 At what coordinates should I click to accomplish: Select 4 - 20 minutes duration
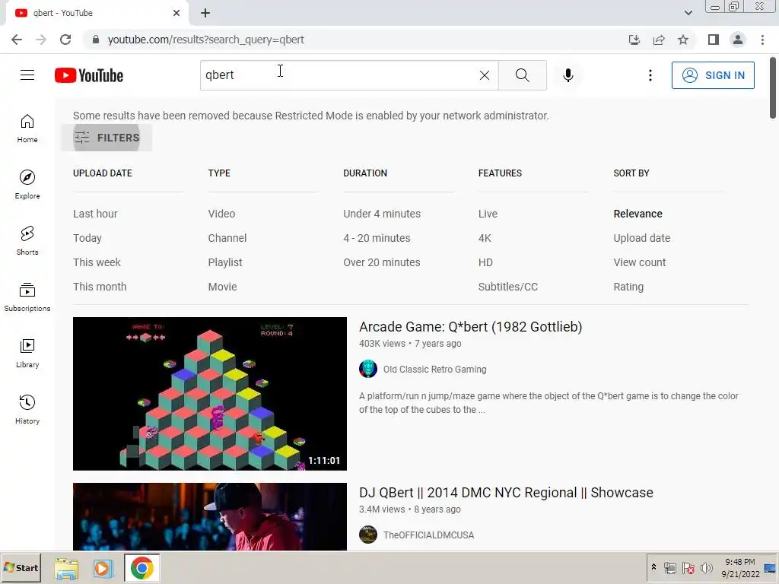point(377,238)
